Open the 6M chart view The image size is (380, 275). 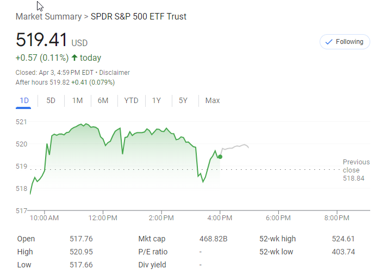(x=103, y=100)
